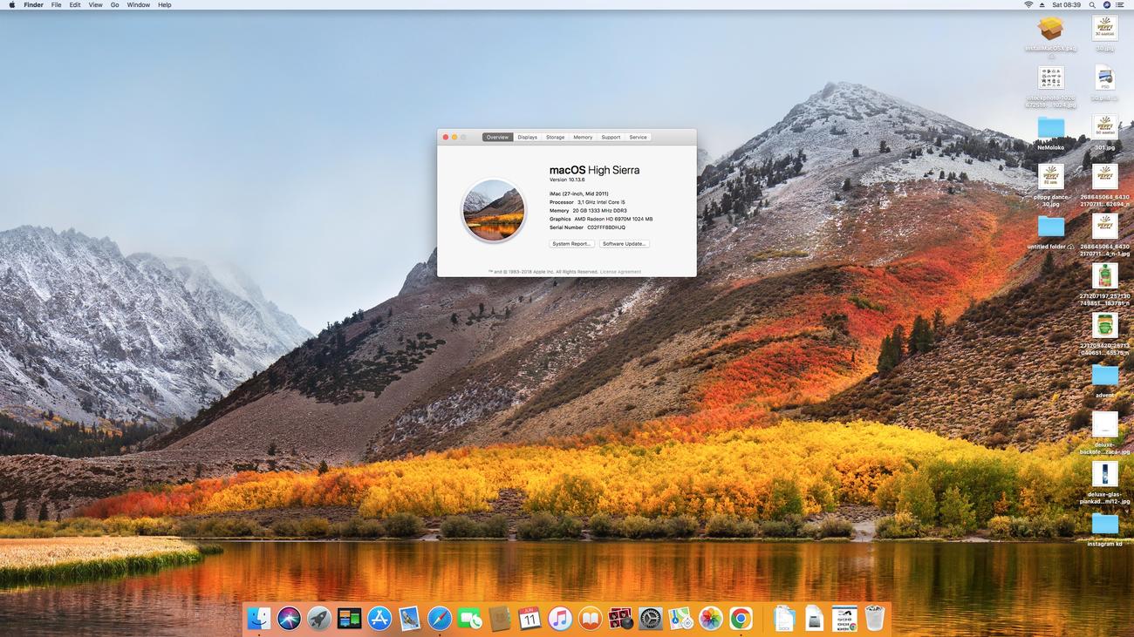1134x637 pixels.
Task: Click Siri icon in the menu bar
Action: tap(1106, 5)
